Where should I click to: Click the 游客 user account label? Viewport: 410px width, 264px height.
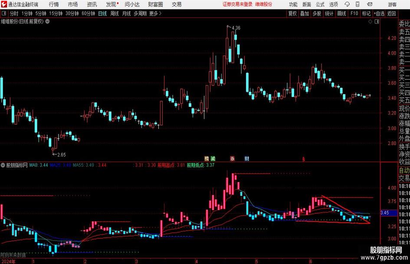click(x=392, y=4)
